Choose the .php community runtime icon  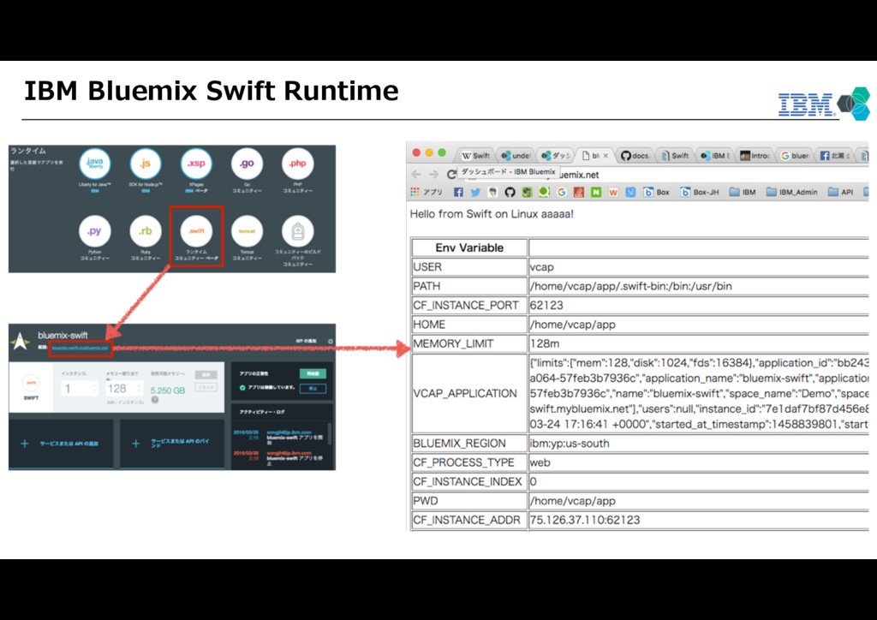click(297, 164)
